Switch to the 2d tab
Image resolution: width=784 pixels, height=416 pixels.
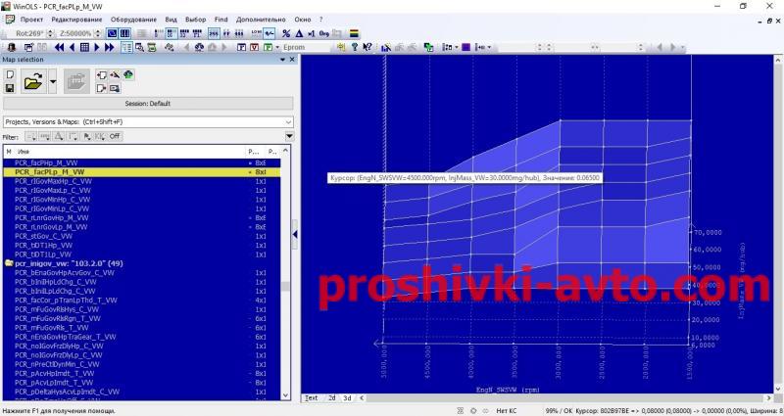pos(331,398)
